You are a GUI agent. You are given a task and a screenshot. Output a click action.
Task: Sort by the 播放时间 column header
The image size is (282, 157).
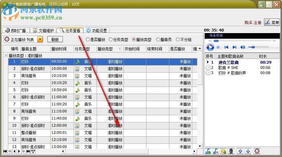62,49
